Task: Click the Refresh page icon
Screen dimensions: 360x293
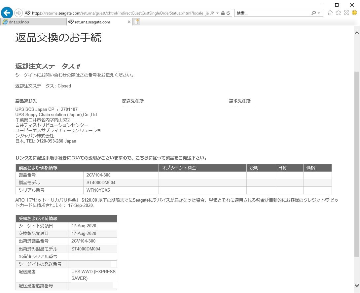Action: [x=228, y=13]
